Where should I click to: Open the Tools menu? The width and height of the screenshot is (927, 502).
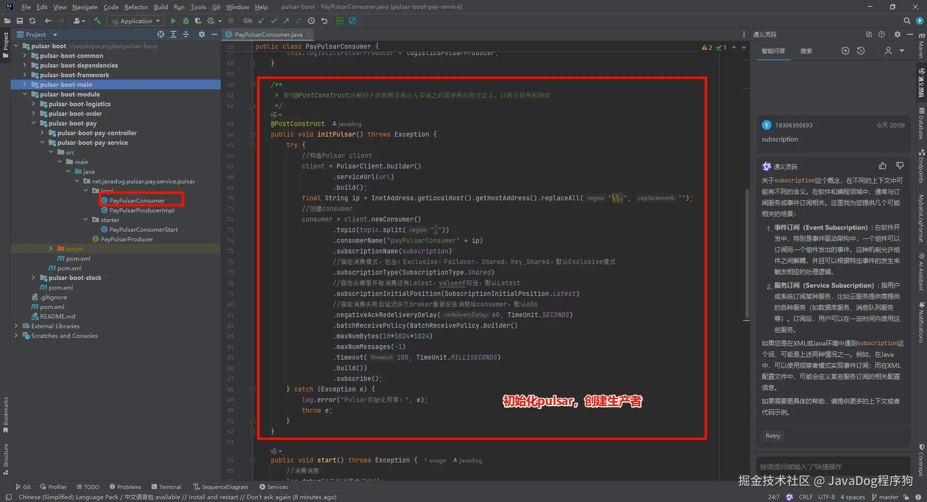click(x=198, y=7)
